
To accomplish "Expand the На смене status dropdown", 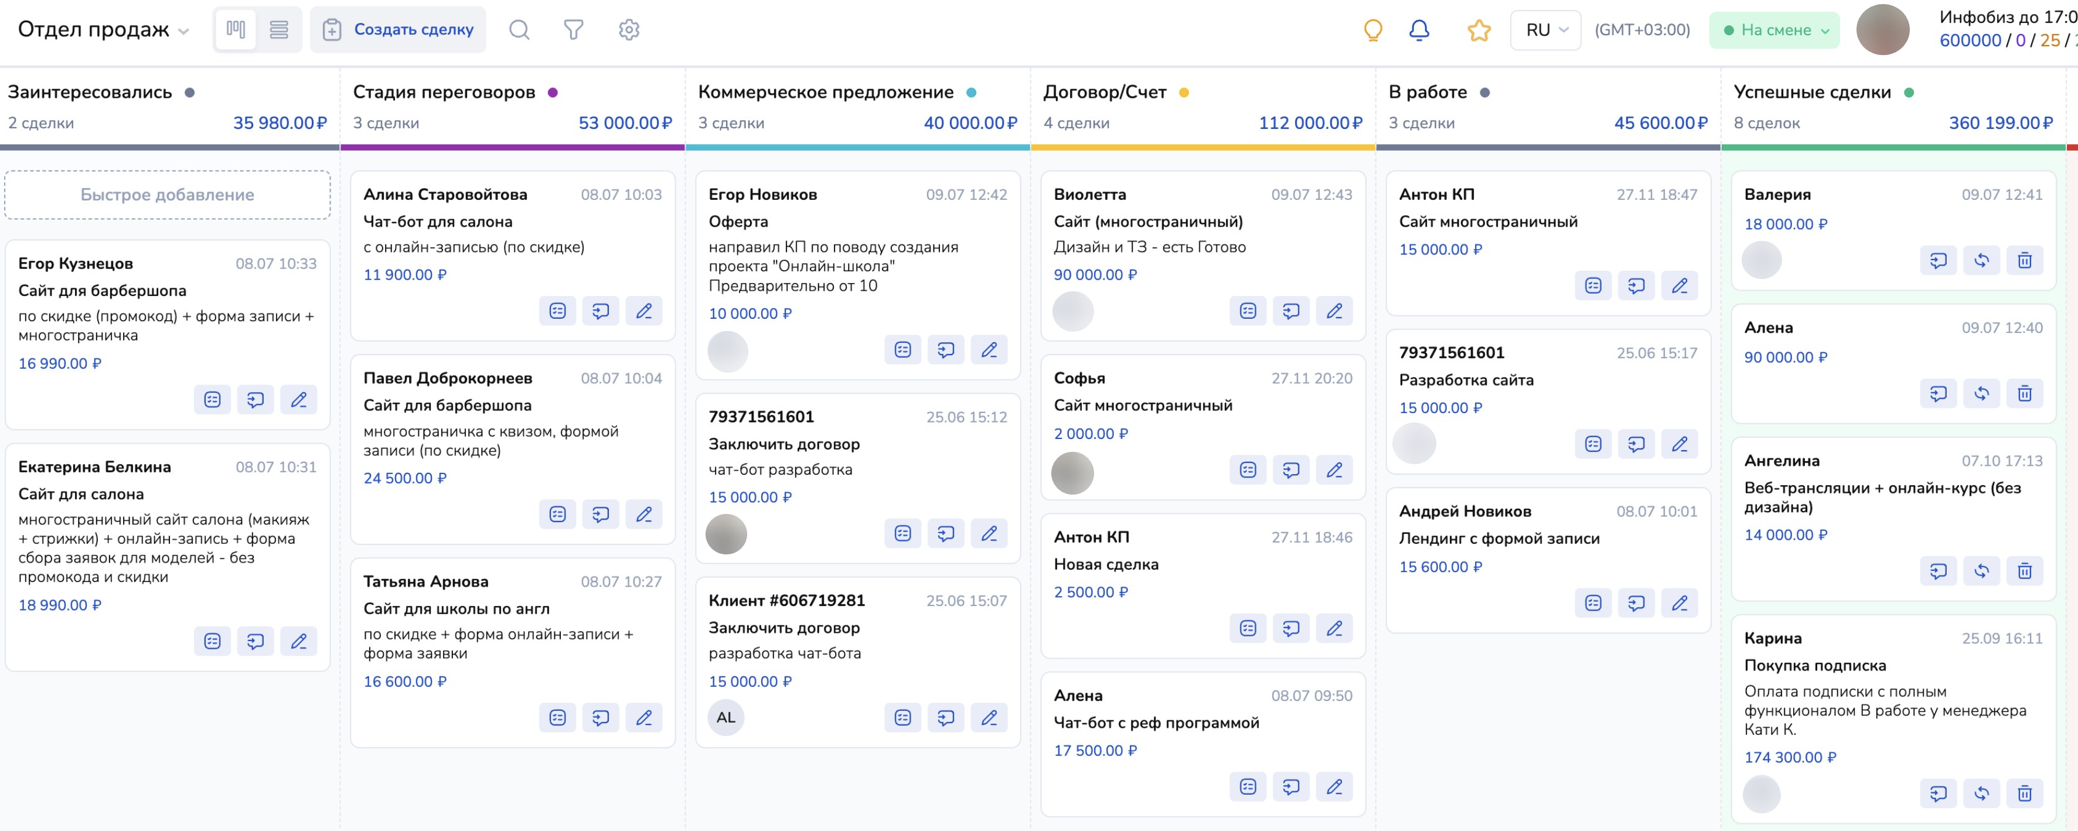I will (1825, 30).
